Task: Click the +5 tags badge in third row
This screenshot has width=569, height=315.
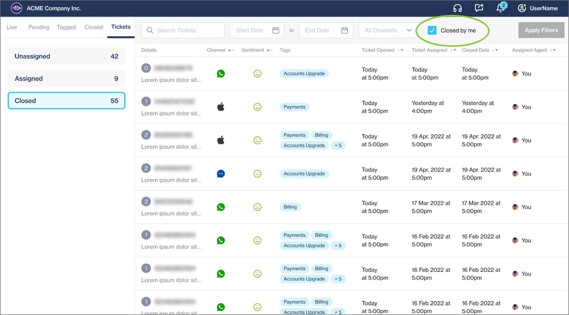Action: pos(338,146)
